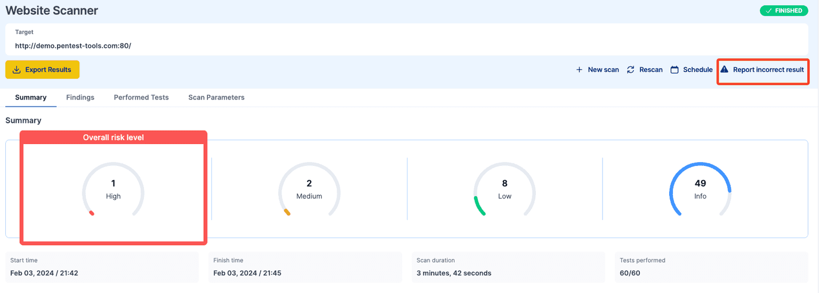Click the Start time label
The height and width of the screenshot is (293, 819).
coord(24,261)
